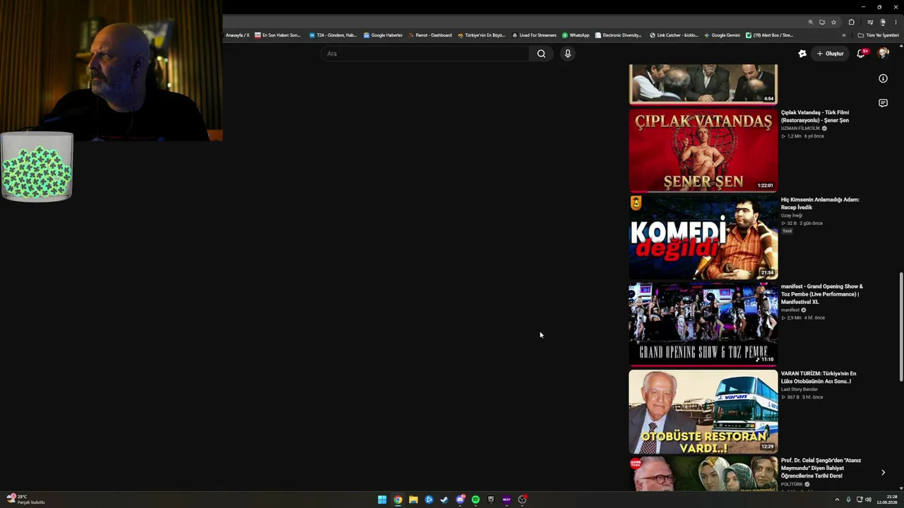The image size is (904, 508).
Task: Open 'Parrot - Dashboard' bookmark
Action: [x=430, y=35]
